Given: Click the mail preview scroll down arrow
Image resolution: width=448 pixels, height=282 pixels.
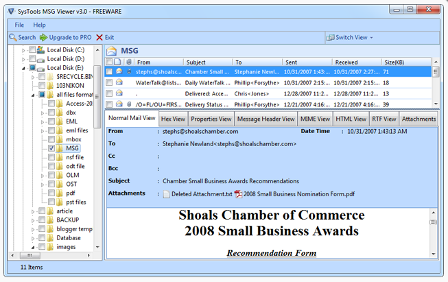Looking at the screenshot, I should click(x=434, y=254).
